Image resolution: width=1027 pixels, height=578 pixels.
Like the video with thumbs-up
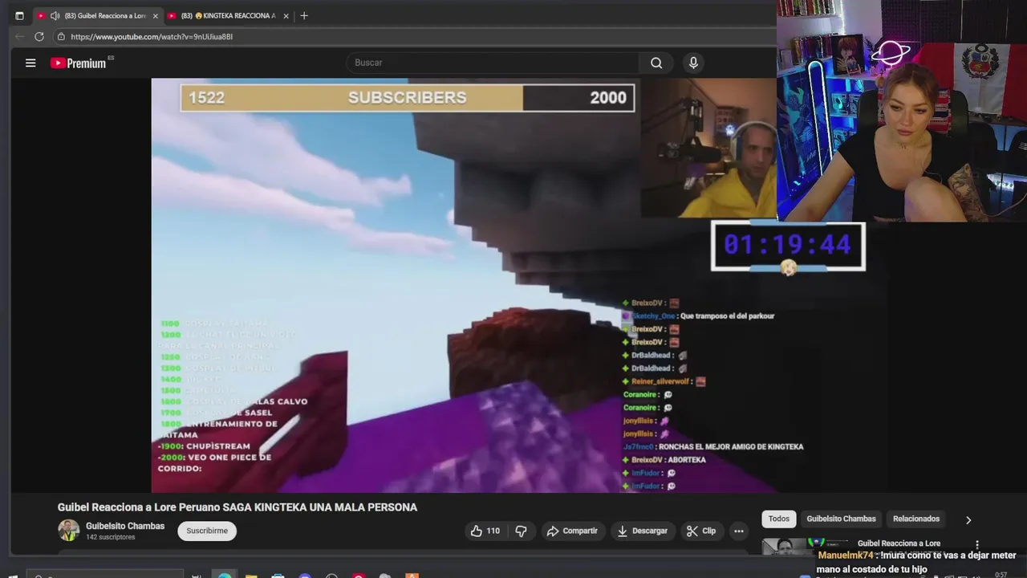[485, 531]
